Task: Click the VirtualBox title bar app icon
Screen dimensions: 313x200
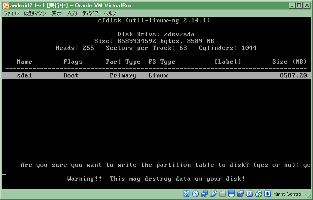Action: [x=6, y=6]
